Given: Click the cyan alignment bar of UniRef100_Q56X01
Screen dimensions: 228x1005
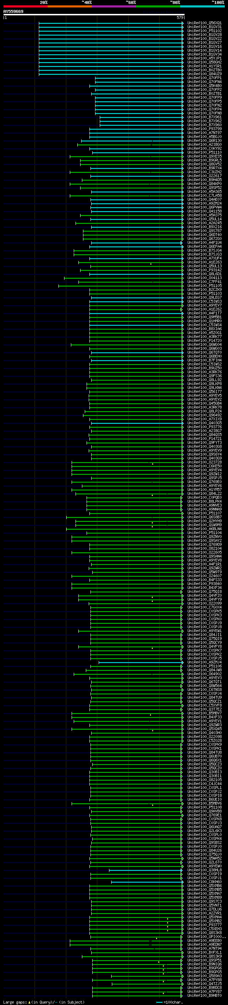Looking at the screenshot, I should pos(111,23).
